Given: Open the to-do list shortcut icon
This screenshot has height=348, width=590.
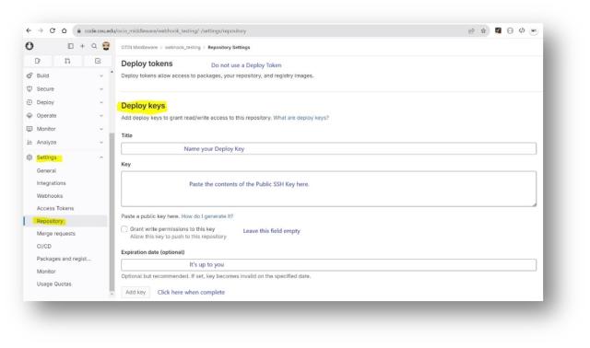Looking at the screenshot, I should (x=98, y=61).
